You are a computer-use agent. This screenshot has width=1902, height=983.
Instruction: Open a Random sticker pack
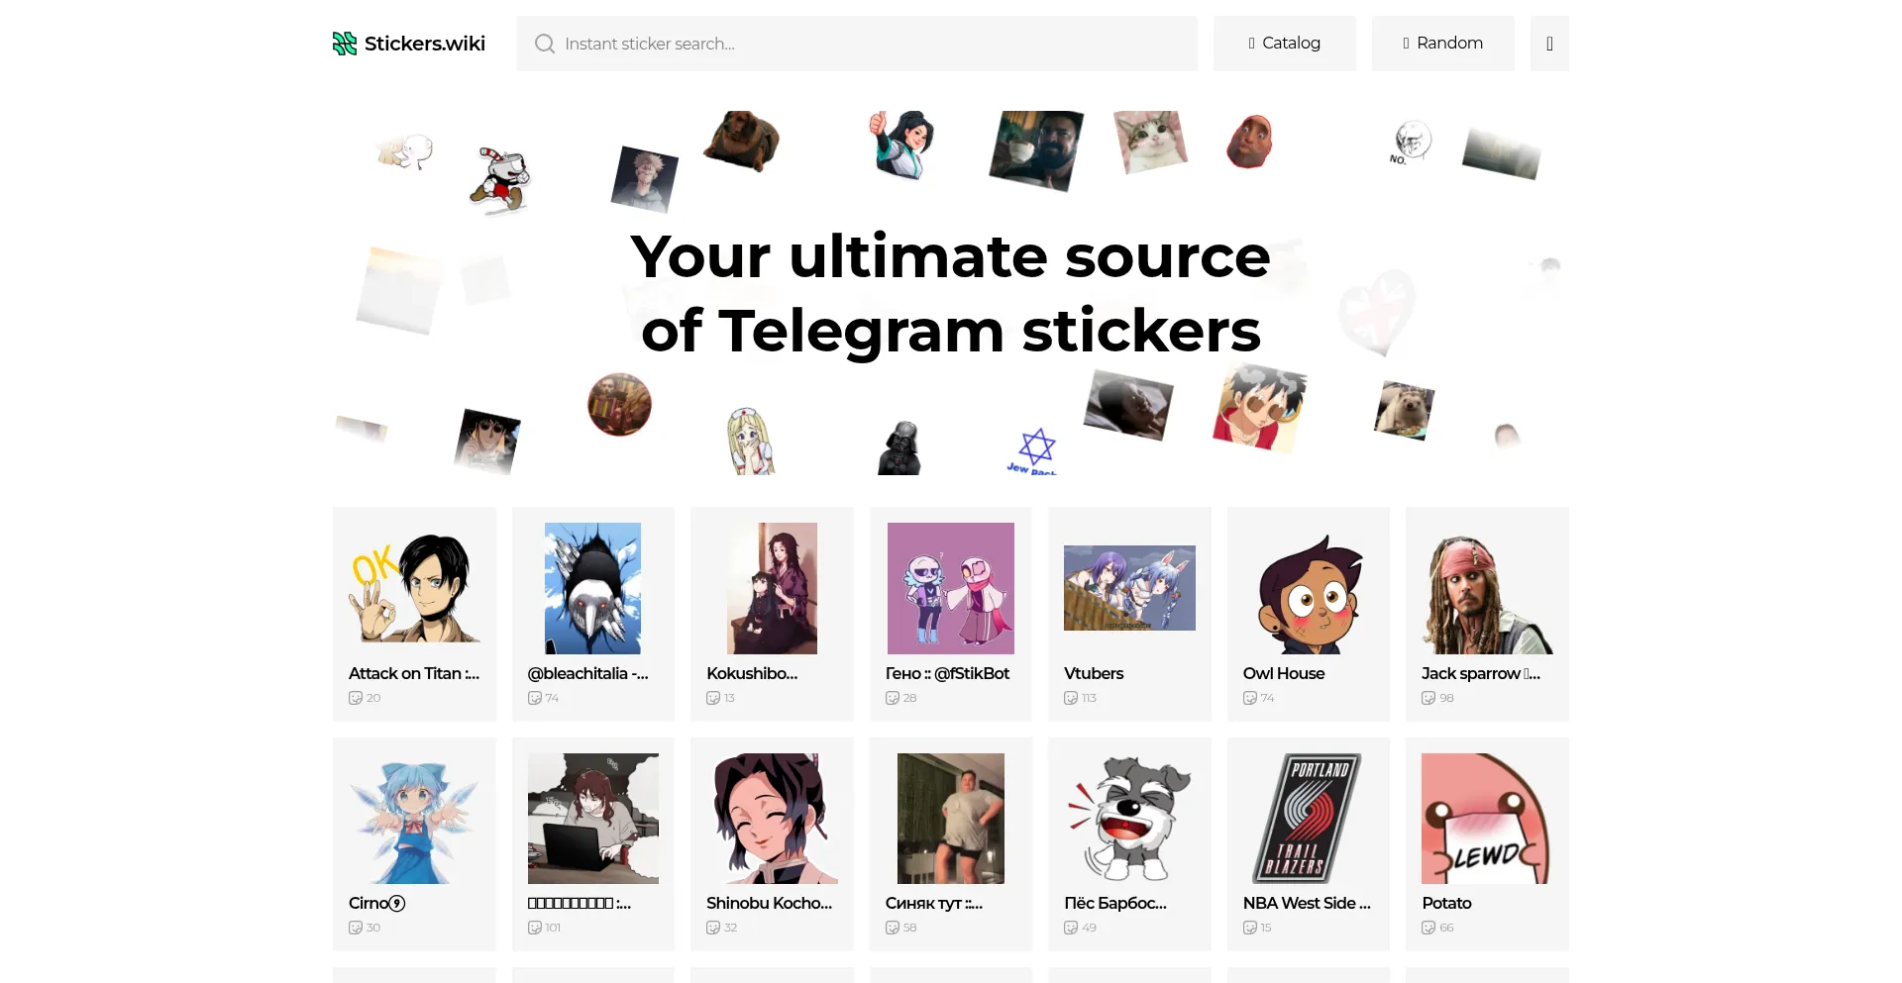(x=1443, y=44)
